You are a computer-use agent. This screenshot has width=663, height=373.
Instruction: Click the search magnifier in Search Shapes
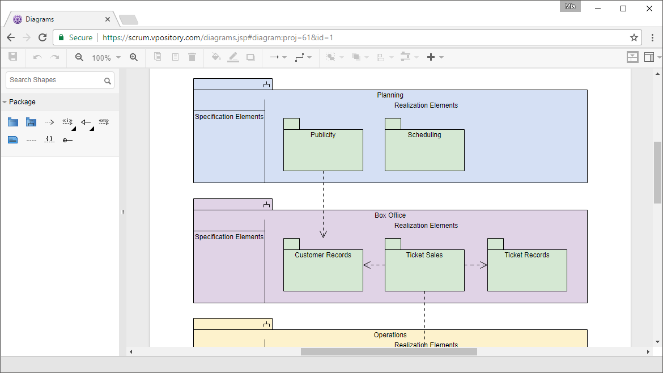click(108, 80)
